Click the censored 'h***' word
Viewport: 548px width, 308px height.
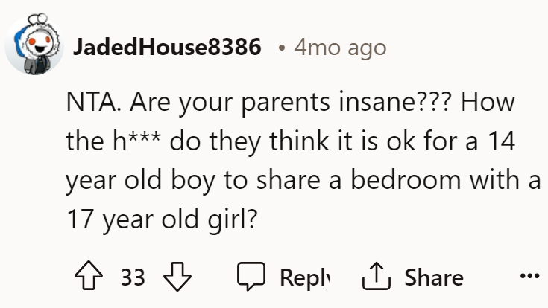pyautogui.click(x=136, y=141)
